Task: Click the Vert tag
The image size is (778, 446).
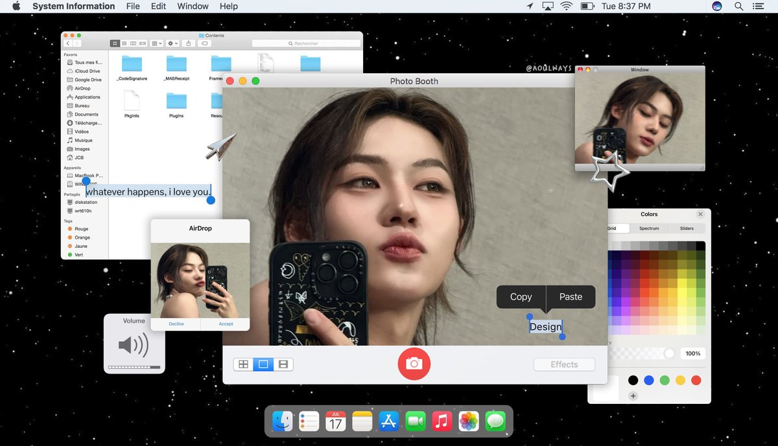Action: tap(75, 254)
